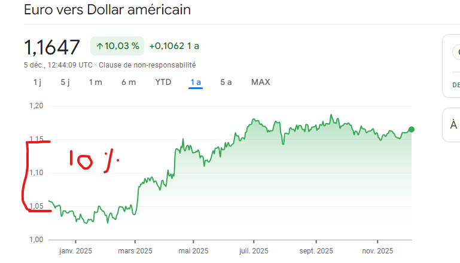This screenshot has height=263, width=460.
Task: Click the "Euro vers Dollar américain" heading
Action: click(108, 10)
